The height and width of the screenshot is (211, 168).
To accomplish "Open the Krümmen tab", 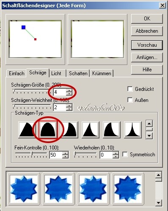I will tap(102, 73).
